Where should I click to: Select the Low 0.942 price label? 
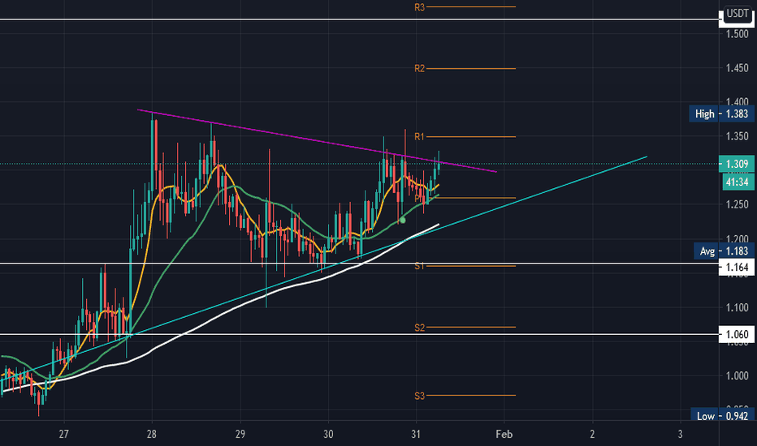point(722,416)
